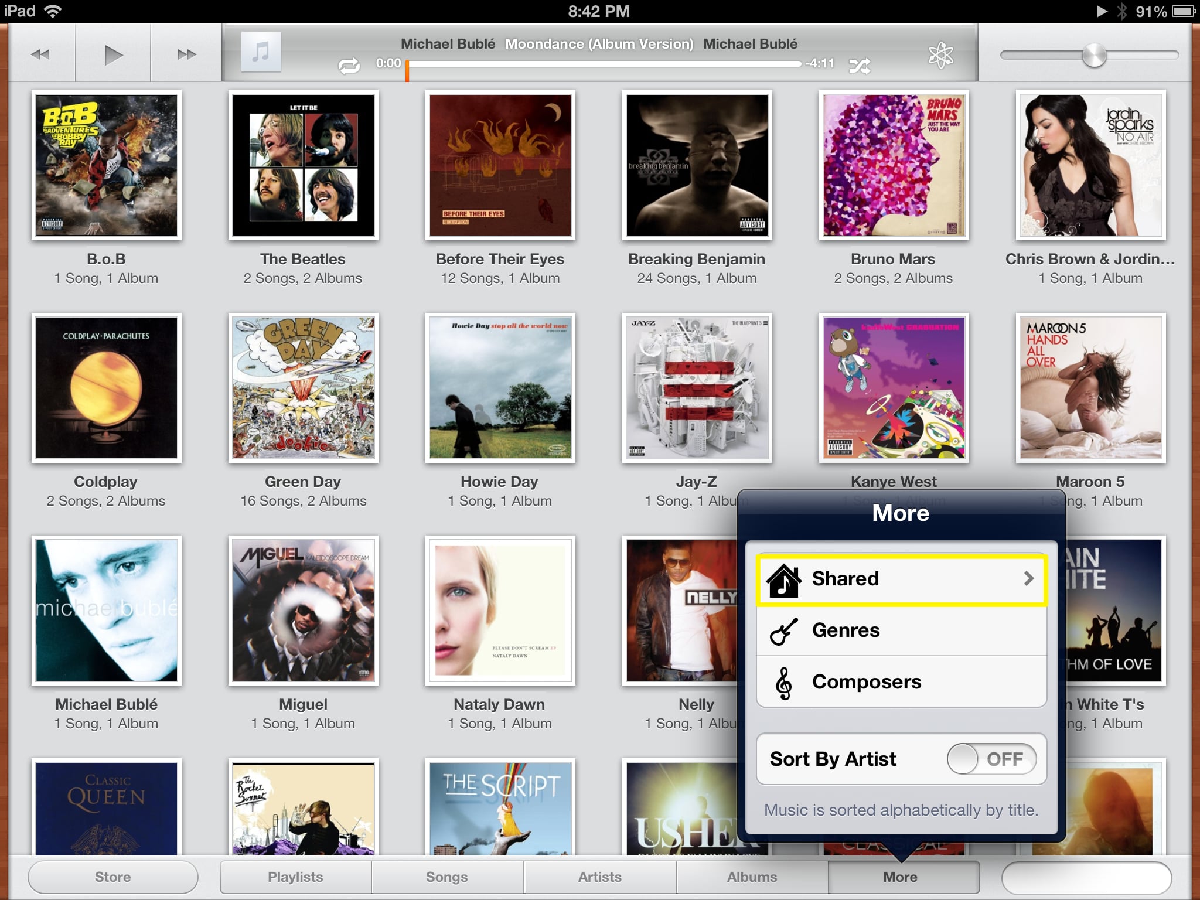Select the artist name "Miguel"
The height and width of the screenshot is (900, 1200).
(x=303, y=704)
